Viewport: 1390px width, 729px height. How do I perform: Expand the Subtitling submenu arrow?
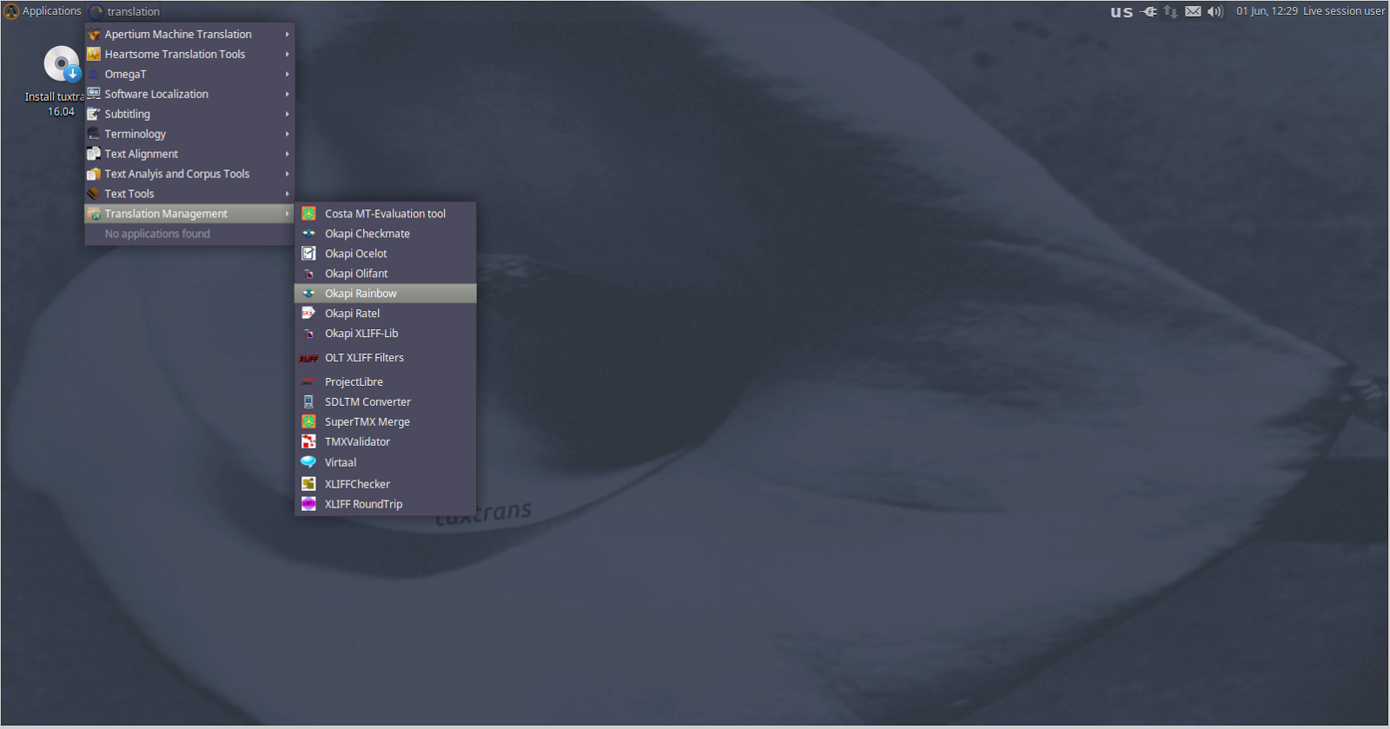coord(287,114)
